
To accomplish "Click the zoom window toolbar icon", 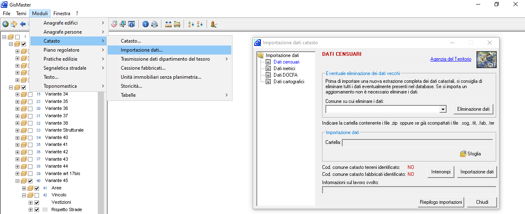I will tap(123, 24).
